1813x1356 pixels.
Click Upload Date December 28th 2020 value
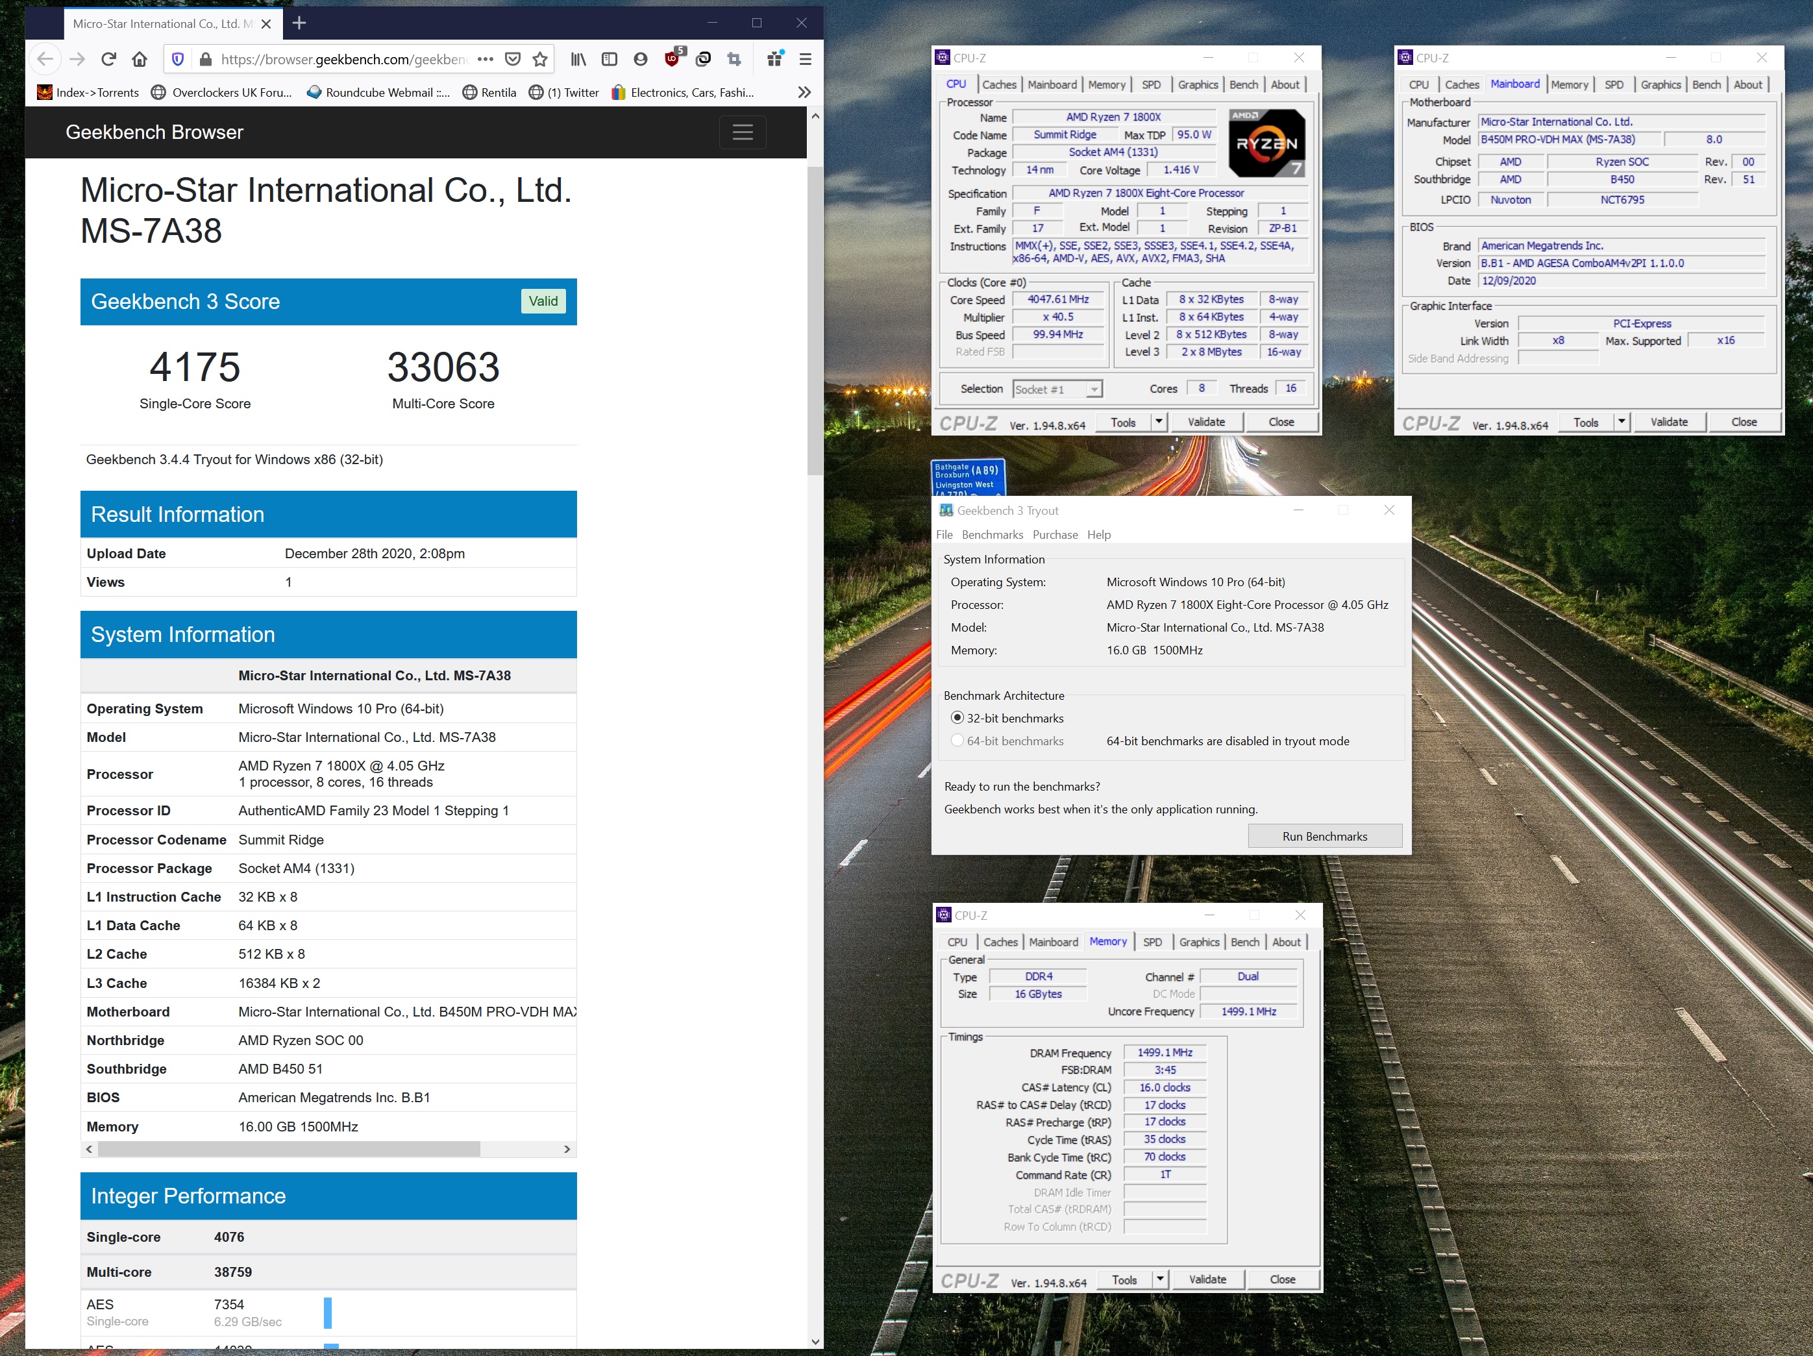375,554
